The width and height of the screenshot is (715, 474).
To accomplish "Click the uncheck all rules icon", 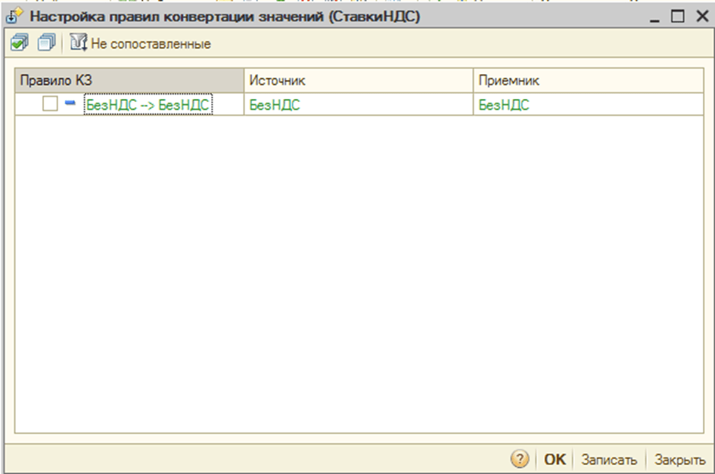I will click(46, 45).
